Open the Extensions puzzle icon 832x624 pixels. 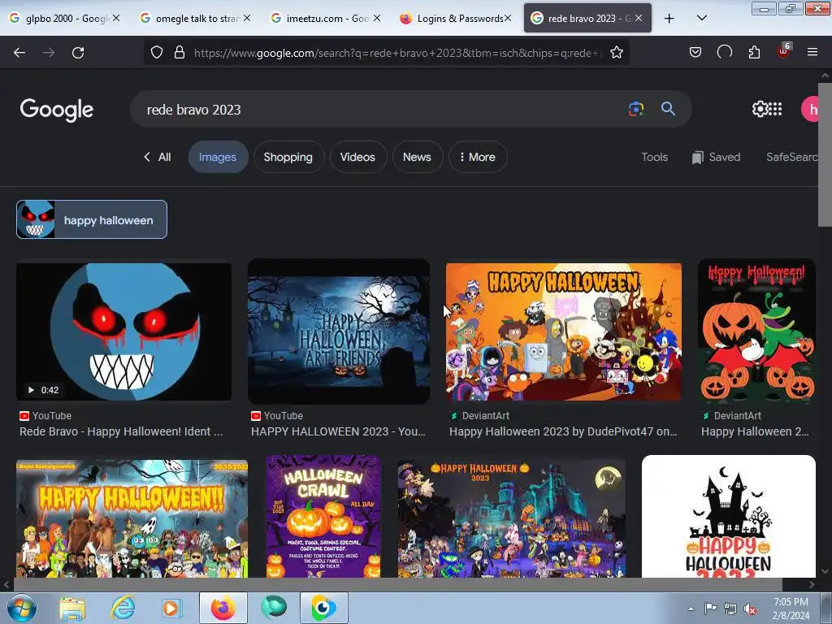[x=754, y=52]
